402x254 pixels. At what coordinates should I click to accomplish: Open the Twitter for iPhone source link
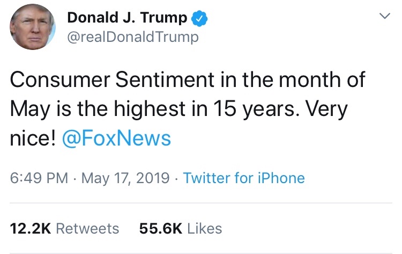pos(244,178)
